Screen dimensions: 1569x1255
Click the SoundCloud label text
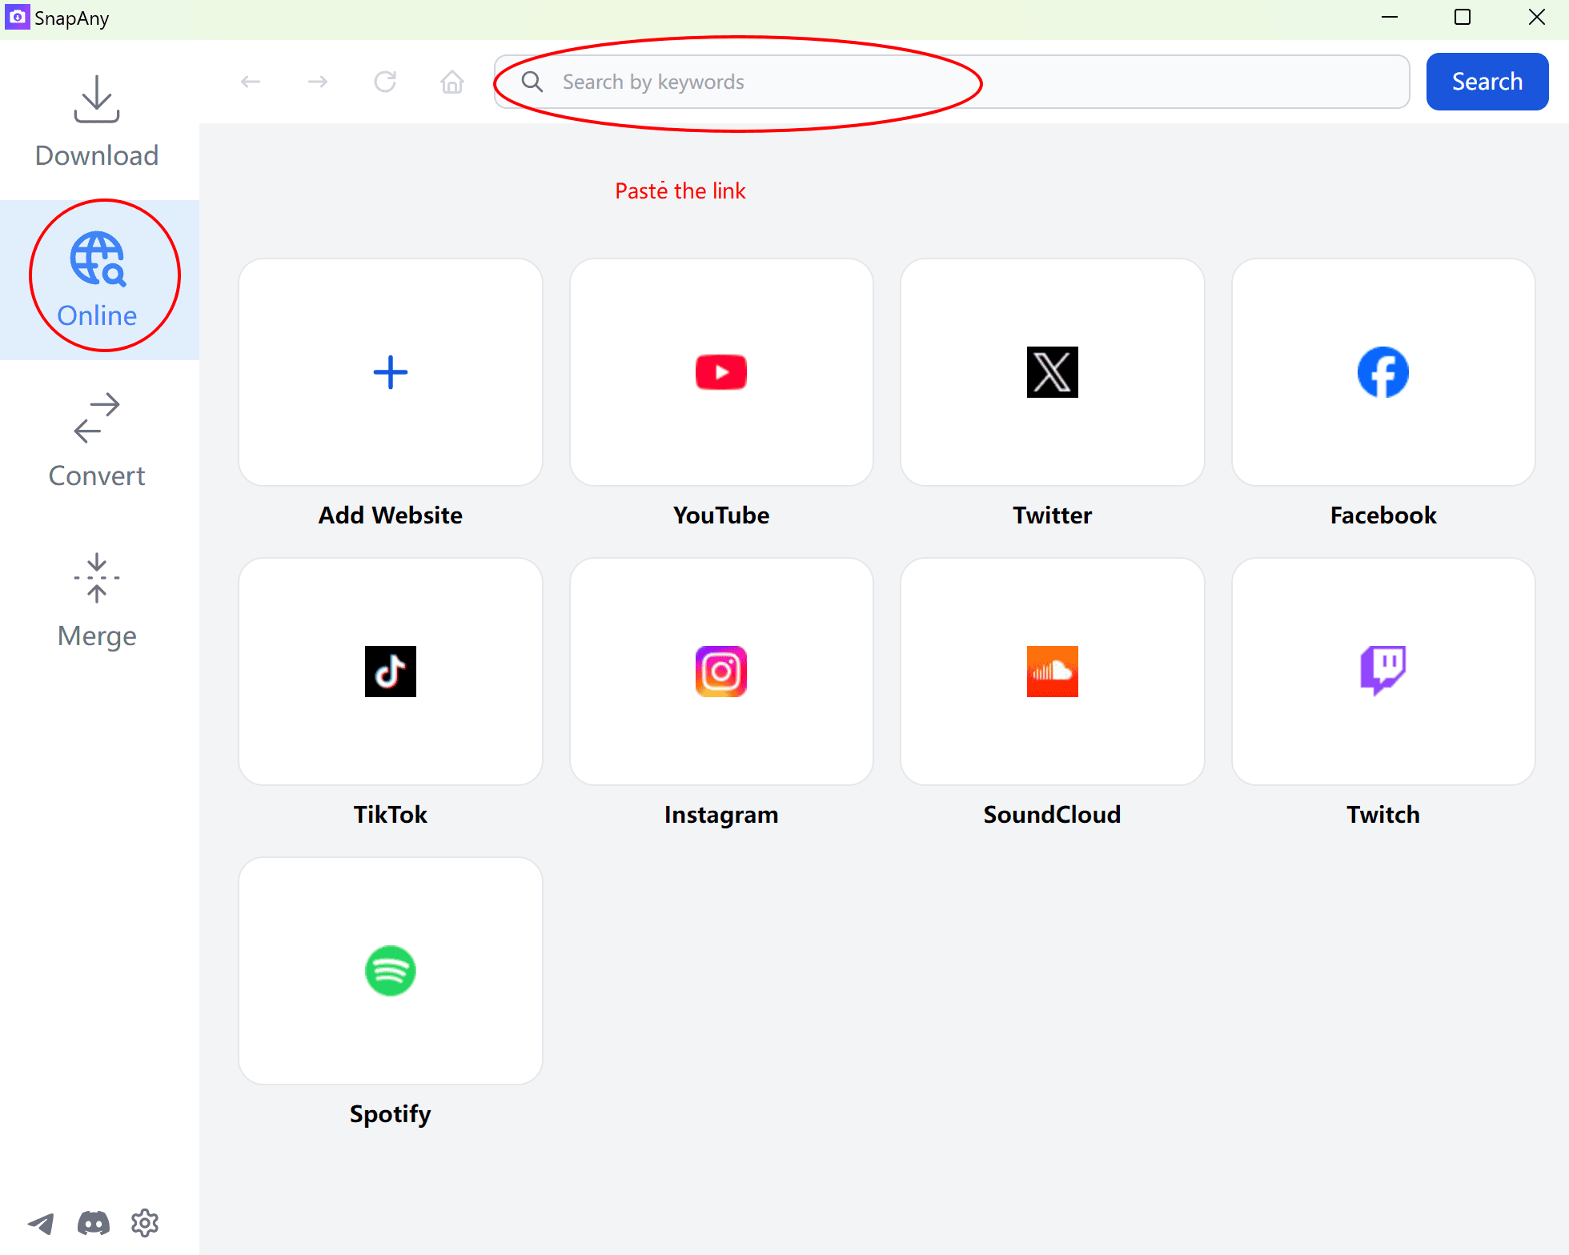coord(1053,814)
